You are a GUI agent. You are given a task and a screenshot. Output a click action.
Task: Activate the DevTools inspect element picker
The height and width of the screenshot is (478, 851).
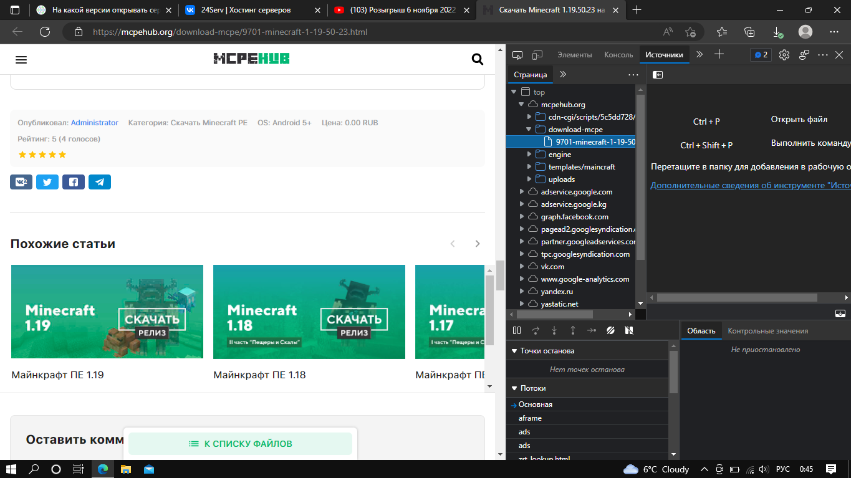(517, 55)
